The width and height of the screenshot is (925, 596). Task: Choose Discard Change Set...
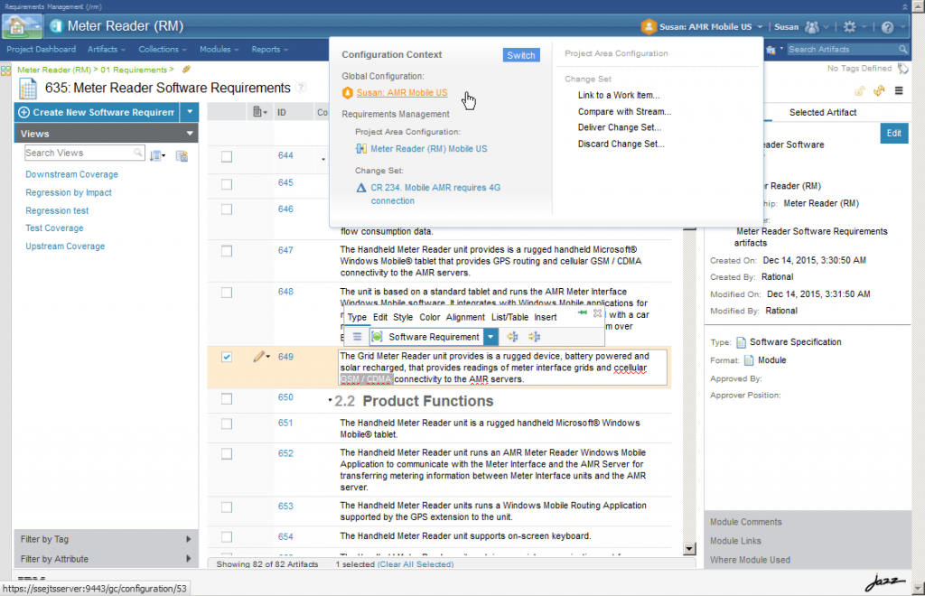(x=621, y=144)
